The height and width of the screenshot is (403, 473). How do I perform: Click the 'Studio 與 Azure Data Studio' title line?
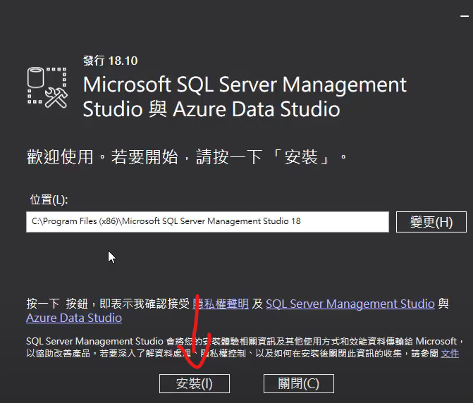point(211,108)
